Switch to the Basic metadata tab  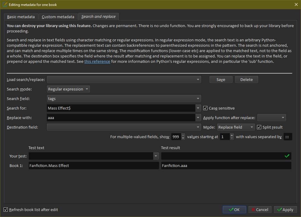click(x=21, y=17)
